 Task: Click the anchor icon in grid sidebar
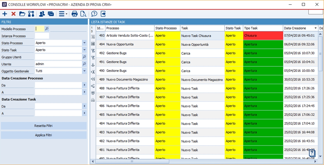point(93,65)
